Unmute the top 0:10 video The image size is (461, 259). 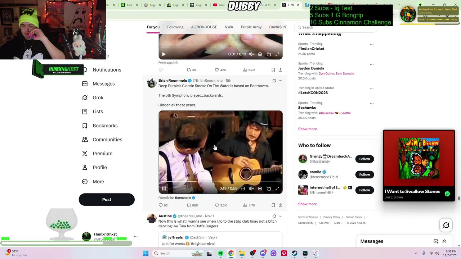coord(251,54)
